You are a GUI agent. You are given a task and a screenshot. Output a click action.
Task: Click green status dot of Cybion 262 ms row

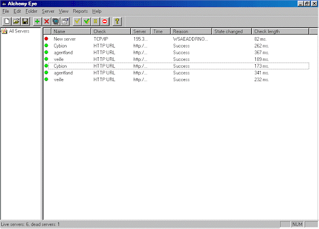[x=46, y=45]
